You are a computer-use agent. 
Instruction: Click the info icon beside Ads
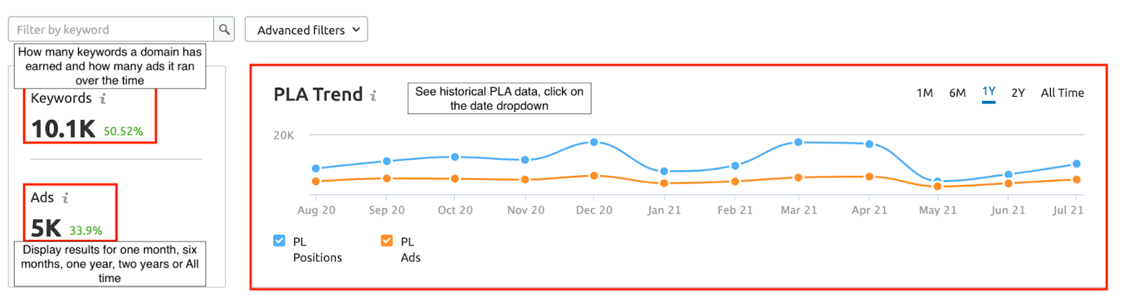[x=65, y=198]
